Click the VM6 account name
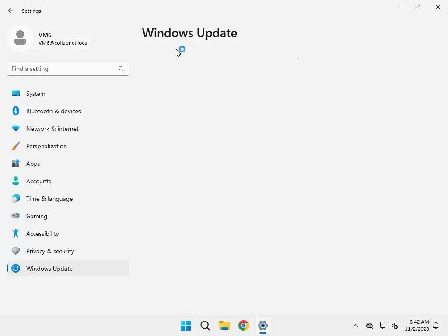448x336 pixels. [x=45, y=35]
